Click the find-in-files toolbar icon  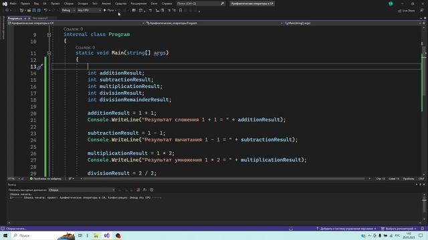pos(134,11)
